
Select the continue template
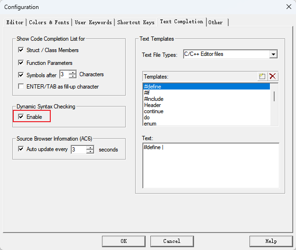206,111
